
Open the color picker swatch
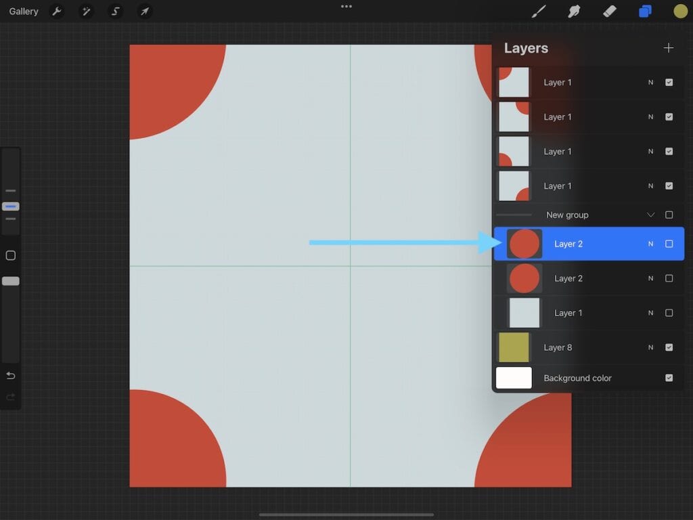coord(680,11)
